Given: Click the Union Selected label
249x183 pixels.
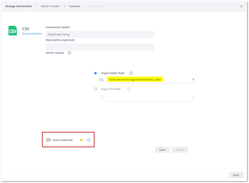Looking at the screenshot, I should pyautogui.click(x=62, y=140).
